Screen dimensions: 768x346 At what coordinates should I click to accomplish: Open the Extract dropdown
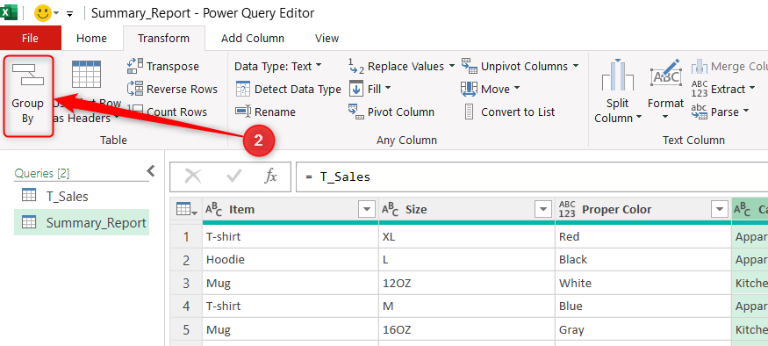coord(752,89)
